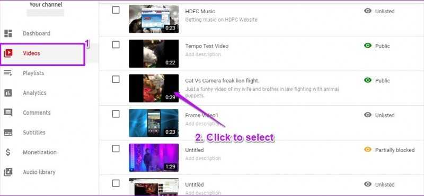Click the Audio library music icon
Image resolution: width=424 pixels, height=196 pixels.
coord(8,172)
